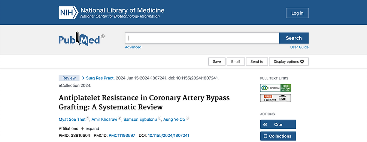Screen dimensions: 367x142
Task: Open the Send to dropdown
Action: pyautogui.click(x=257, y=61)
